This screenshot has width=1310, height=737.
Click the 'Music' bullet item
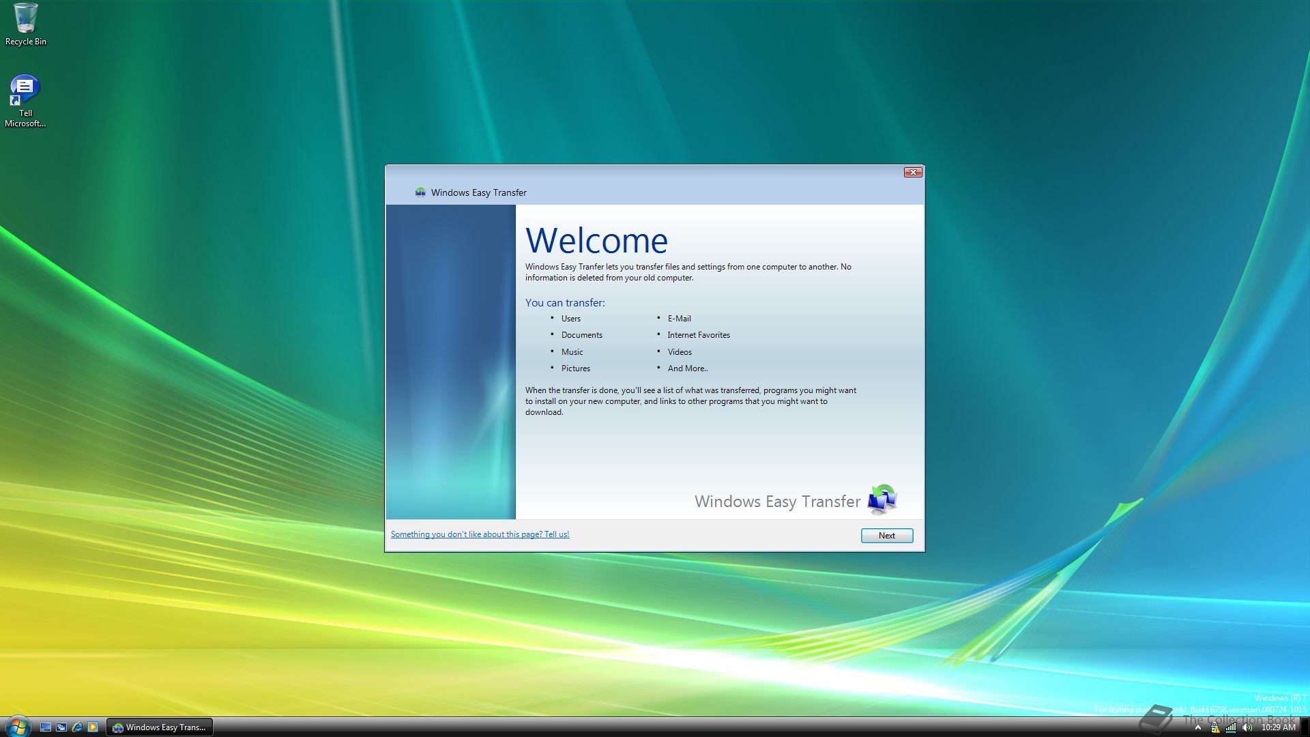coord(572,352)
